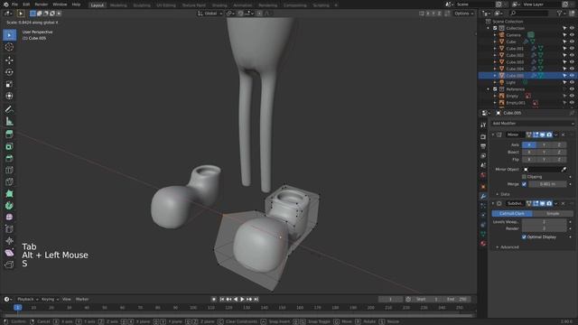Select the Measure tool
Viewport: 578px width, 325px height.
click(9, 121)
